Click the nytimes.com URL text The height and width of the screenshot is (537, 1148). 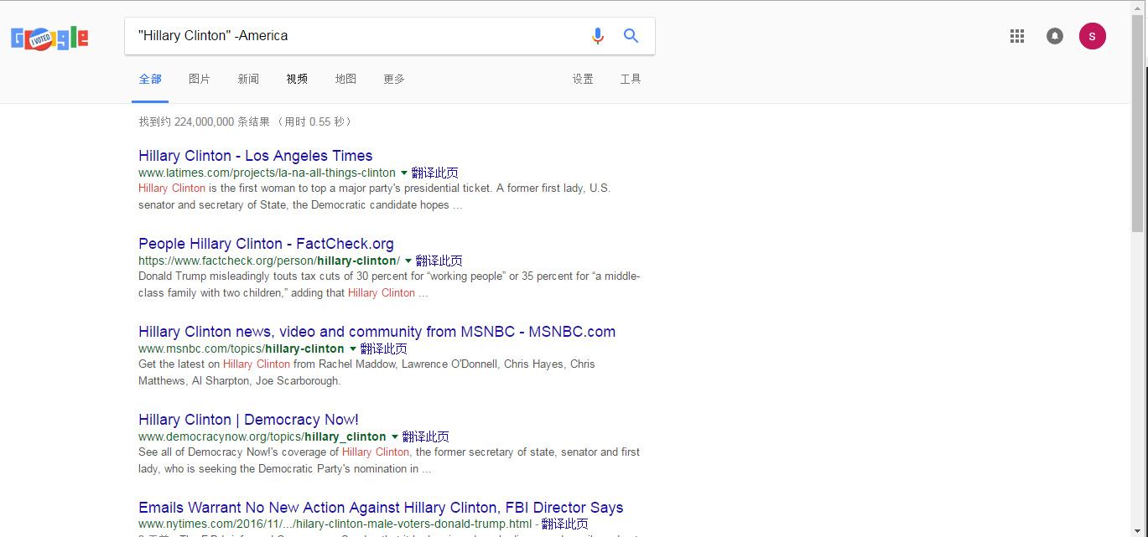[335, 524]
